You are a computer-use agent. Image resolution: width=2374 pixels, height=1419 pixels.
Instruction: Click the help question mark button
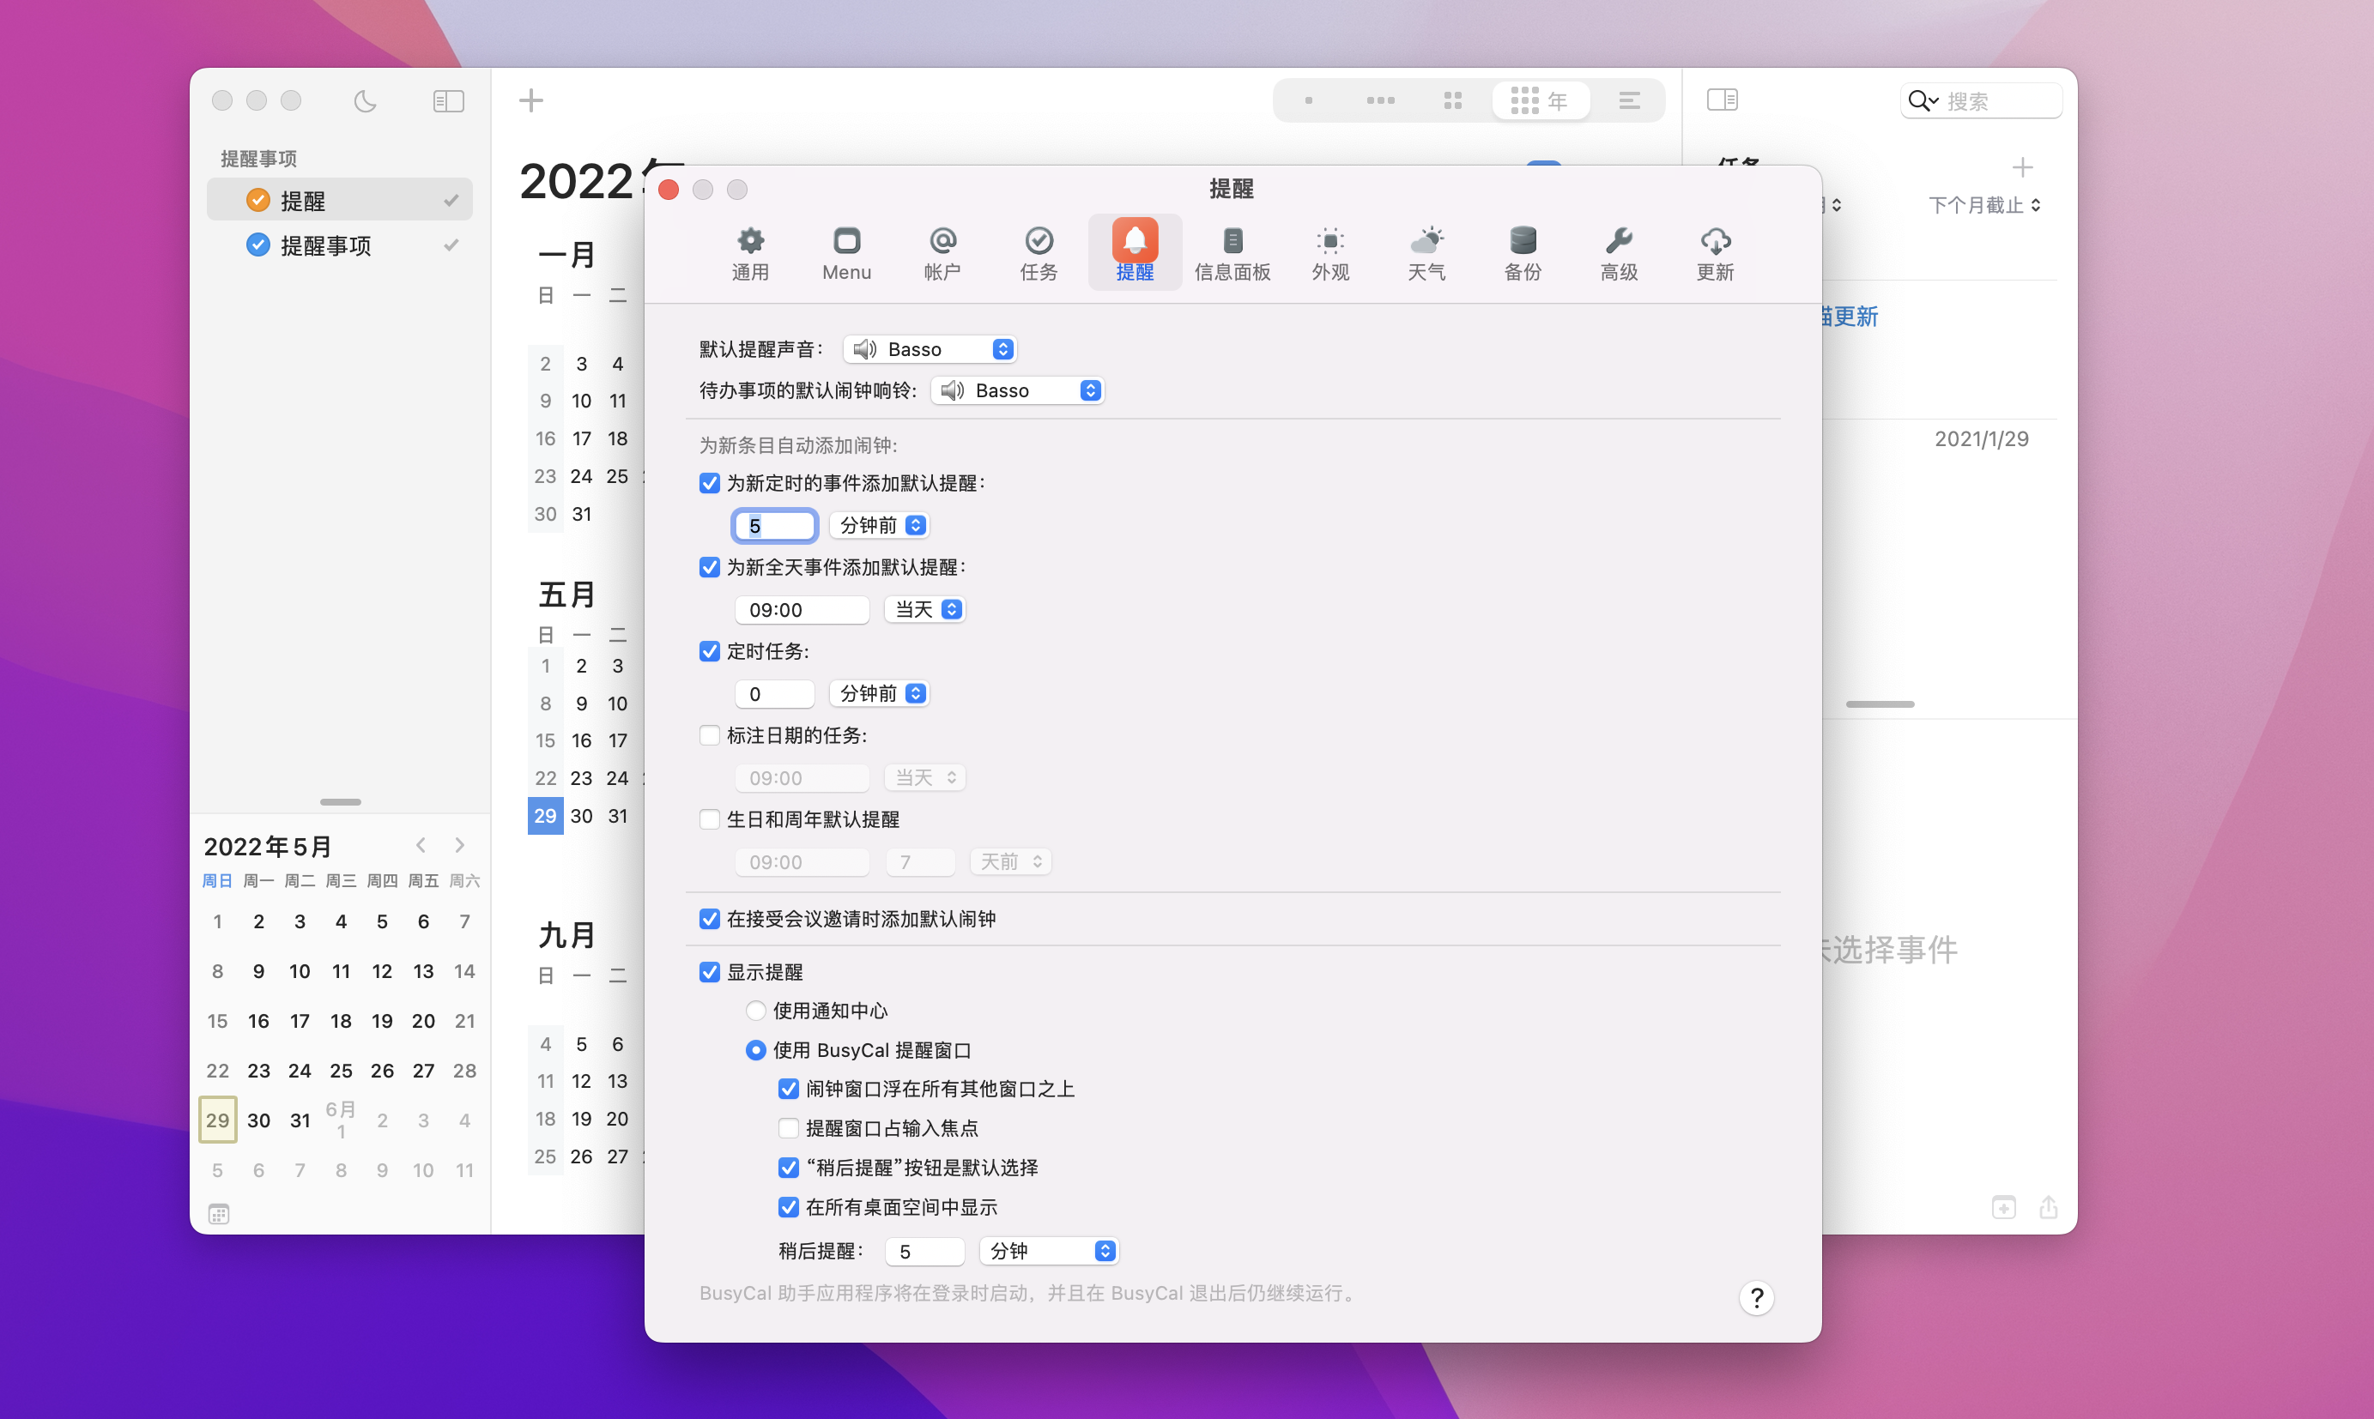(x=1756, y=1297)
